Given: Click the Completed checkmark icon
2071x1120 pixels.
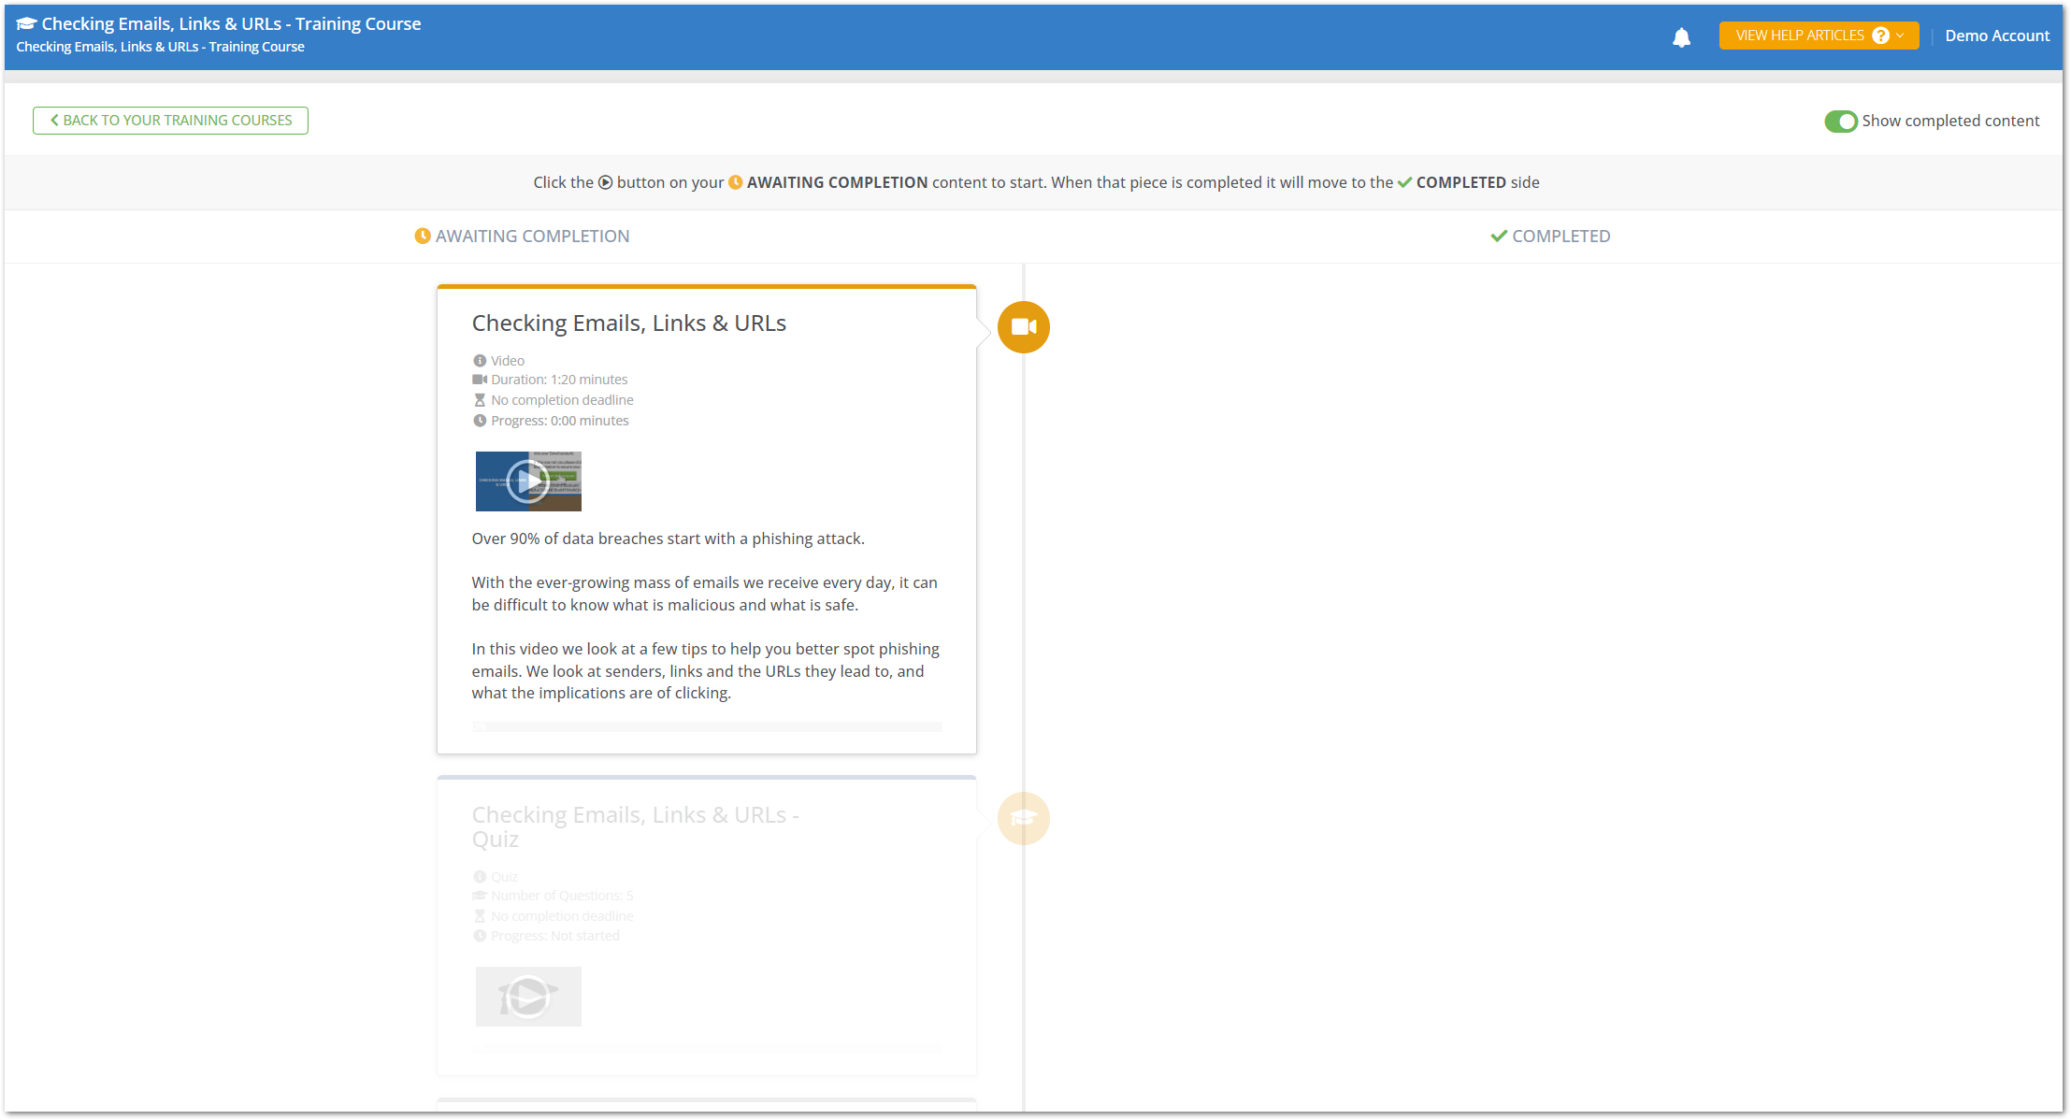Looking at the screenshot, I should pos(1499,237).
